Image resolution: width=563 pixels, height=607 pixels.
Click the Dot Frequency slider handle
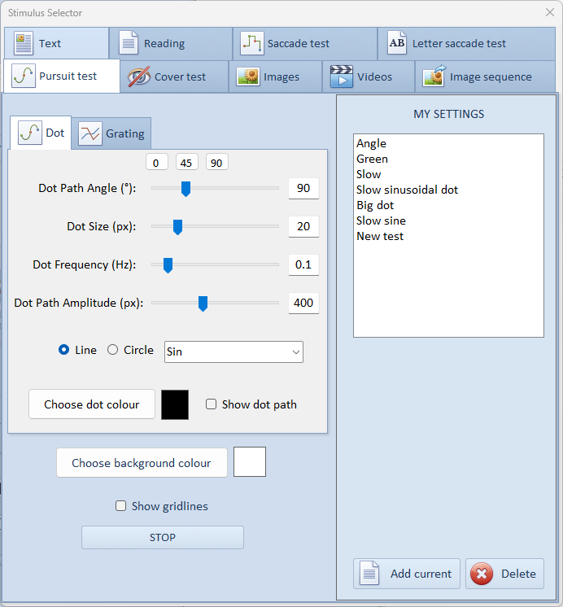pos(168,264)
